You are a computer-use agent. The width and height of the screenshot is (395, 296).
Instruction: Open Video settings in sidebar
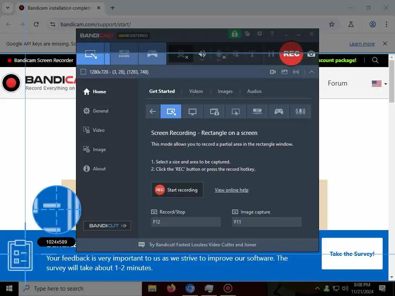[94, 130]
